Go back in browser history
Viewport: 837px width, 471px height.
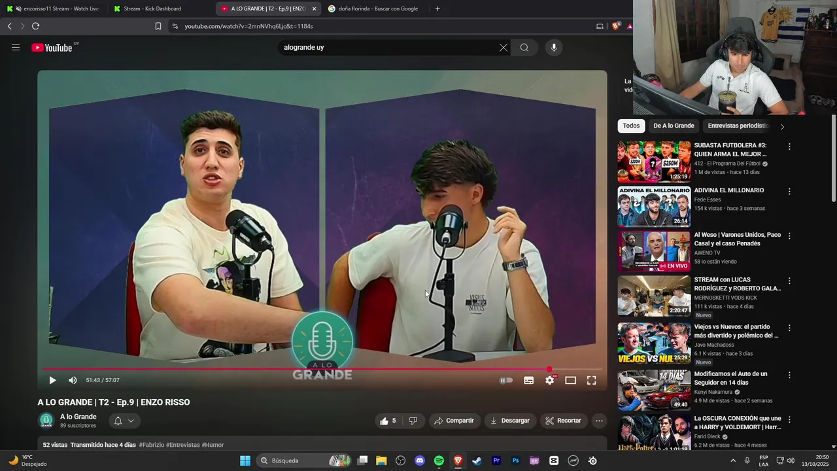click(x=9, y=26)
